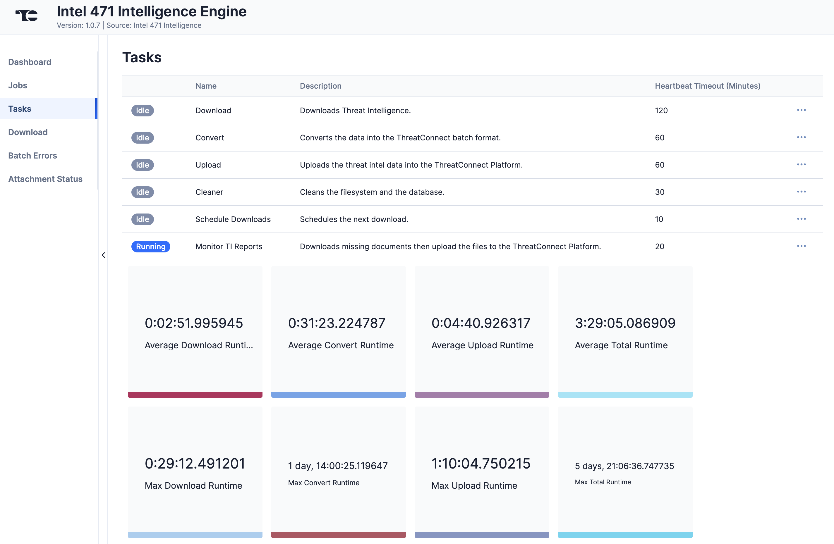Open Schedule Downloads options ellipsis
This screenshot has width=834, height=544.
coord(801,219)
